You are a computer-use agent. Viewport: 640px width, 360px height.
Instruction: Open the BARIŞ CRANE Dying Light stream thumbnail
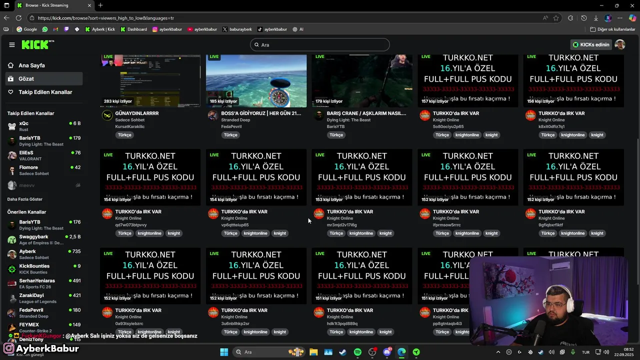(x=362, y=80)
